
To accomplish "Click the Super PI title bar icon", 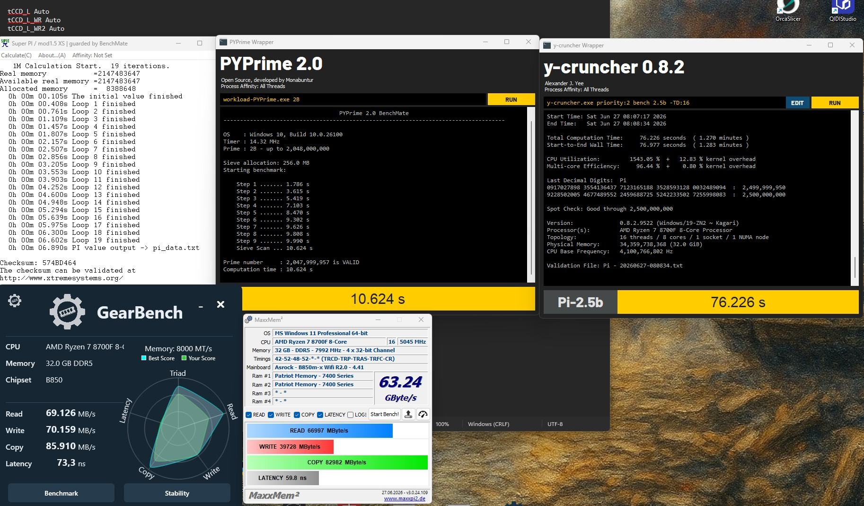I will (5, 43).
